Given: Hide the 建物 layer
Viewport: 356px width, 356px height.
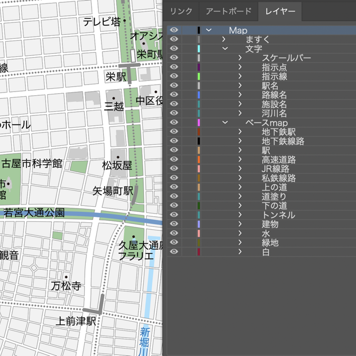Looking at the screenshot, I should [174, 224].
